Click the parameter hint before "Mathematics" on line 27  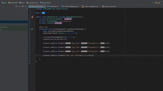pyautogui.click(x=84, y=47)
